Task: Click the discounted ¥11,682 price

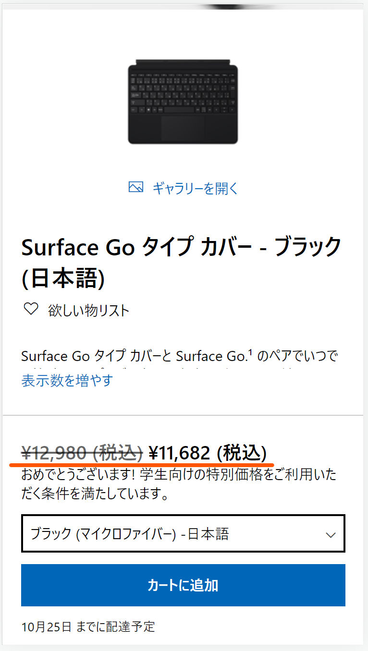Action: (180, 453)
